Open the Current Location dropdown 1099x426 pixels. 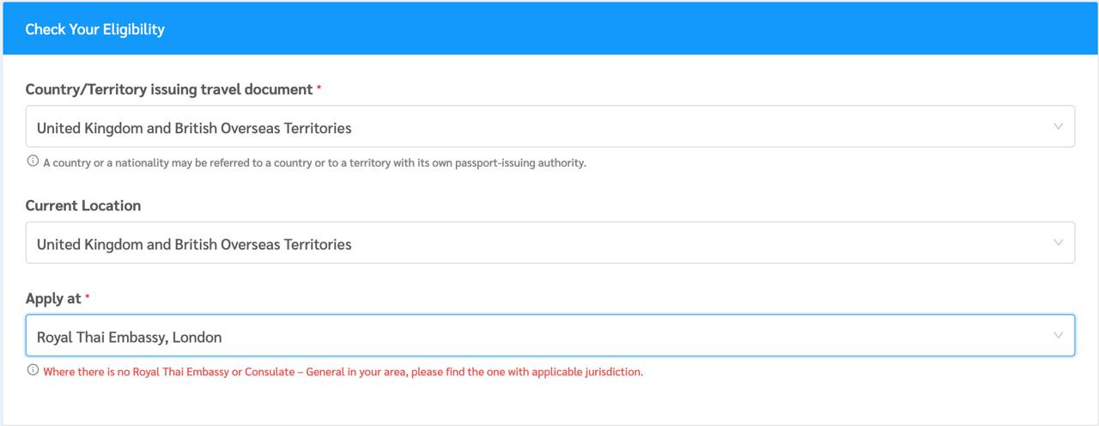pos(549,243)
